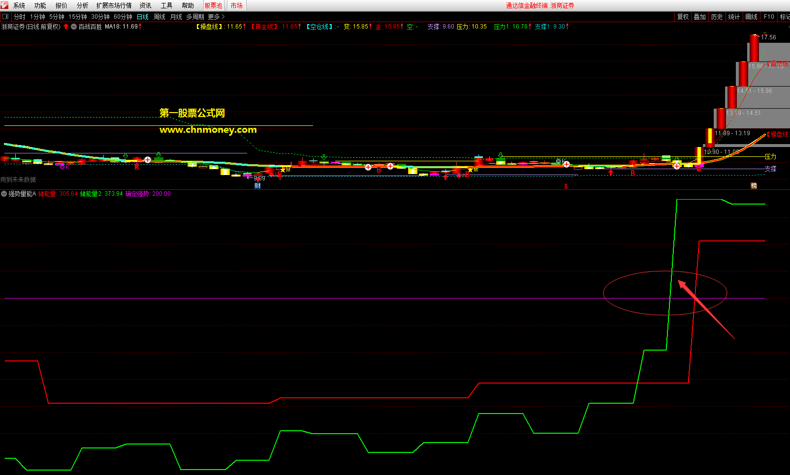
Task: Switch to the 分时 chart period
Action: pos(20,17)
